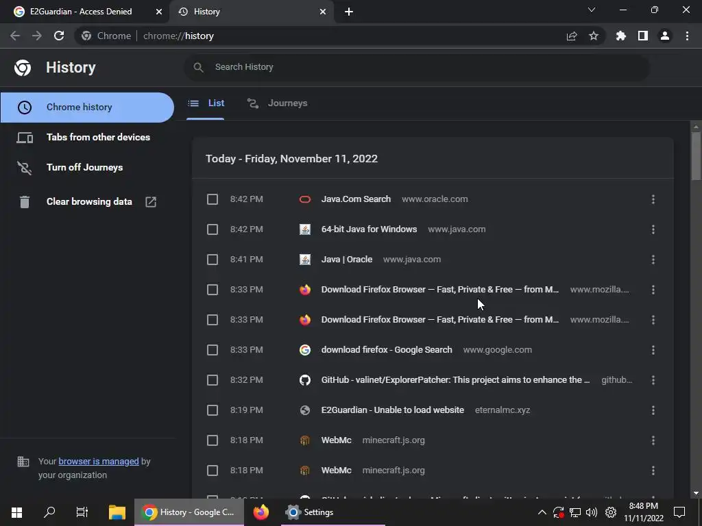The height and width of the screenshot is (526, 702).
Task: Reload the page with the refresh icon
Action: 59,36
